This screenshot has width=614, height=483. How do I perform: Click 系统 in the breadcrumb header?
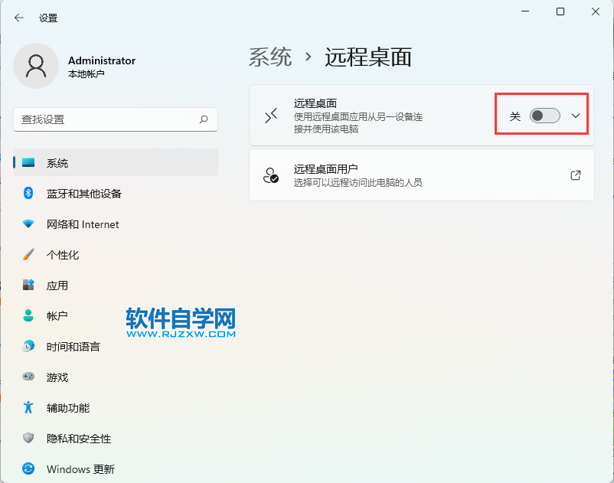click(x=269, y=57)
